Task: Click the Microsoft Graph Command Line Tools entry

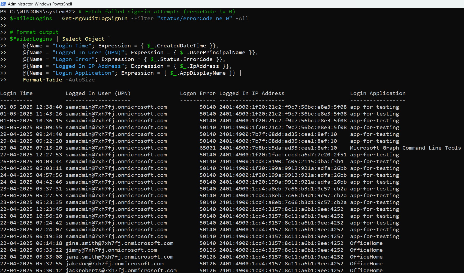Action: click(x=405, y=148)
